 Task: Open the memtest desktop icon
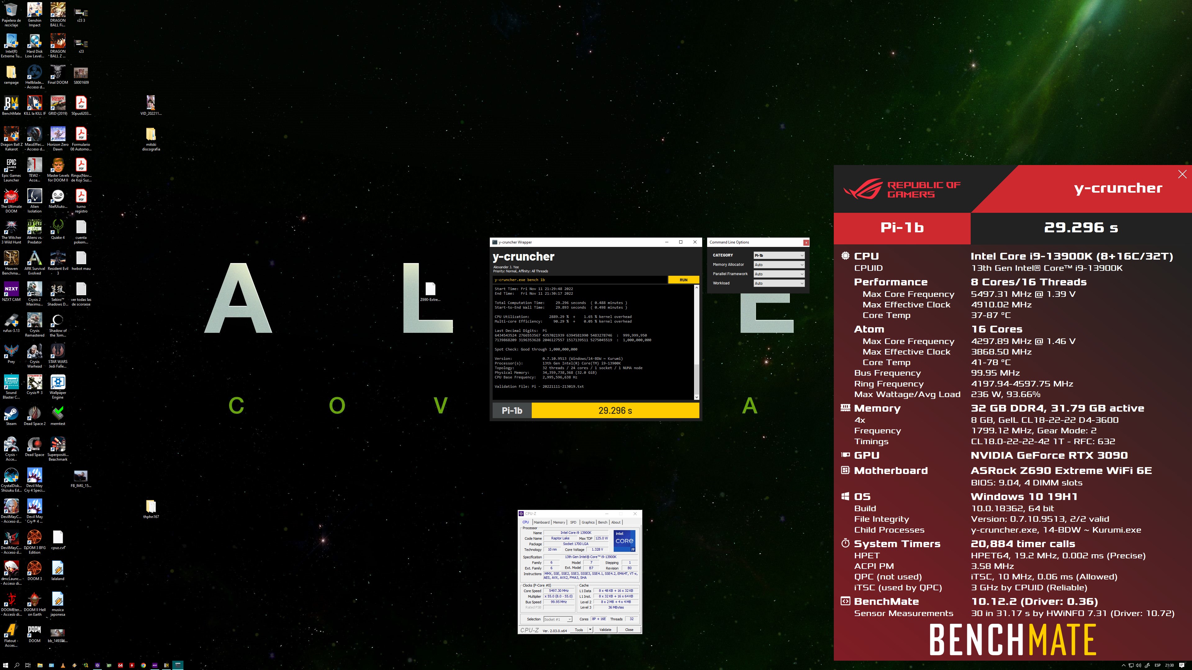click(x=58, y=415)
